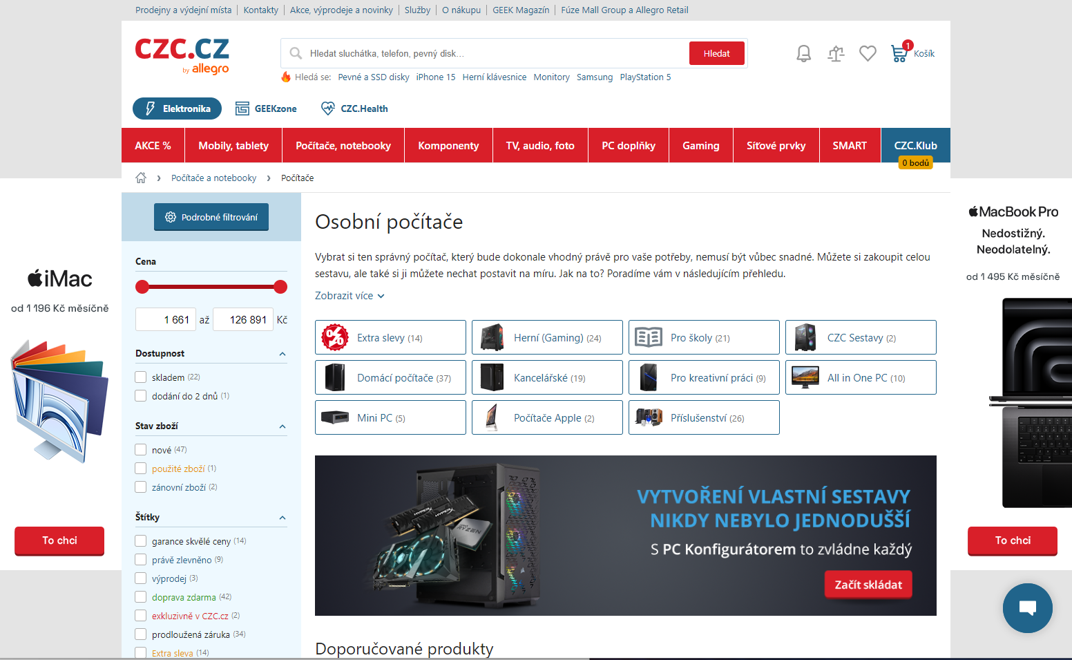1072x660 pixels.
Task: Check the exkluzivně v CZC.cz filter
Action: pos(141,616)
